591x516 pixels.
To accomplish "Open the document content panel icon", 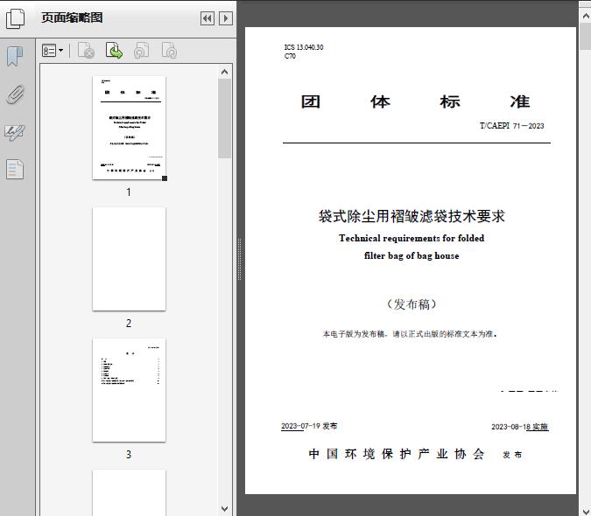I will click(x=15, y=170).
